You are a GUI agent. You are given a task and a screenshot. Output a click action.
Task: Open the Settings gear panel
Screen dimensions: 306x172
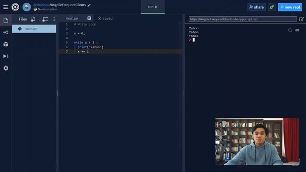6,68
